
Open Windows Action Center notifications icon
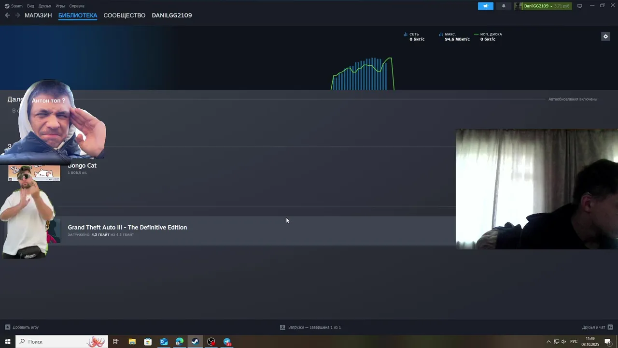coord(608,342)
